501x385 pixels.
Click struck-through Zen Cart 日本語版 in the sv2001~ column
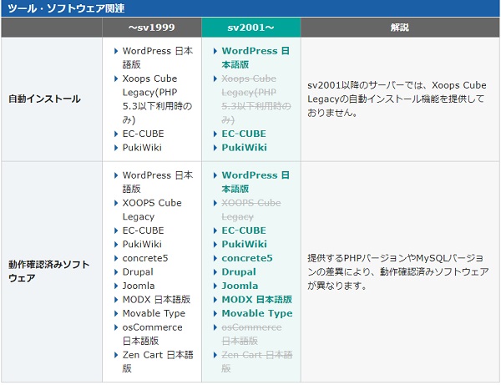(x=257, y=362)
